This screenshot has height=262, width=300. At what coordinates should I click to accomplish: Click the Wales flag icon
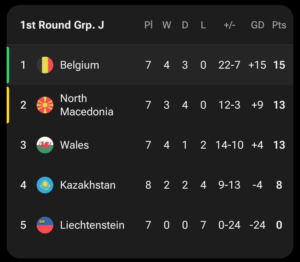pyautogui.click(x=45, y=145)
